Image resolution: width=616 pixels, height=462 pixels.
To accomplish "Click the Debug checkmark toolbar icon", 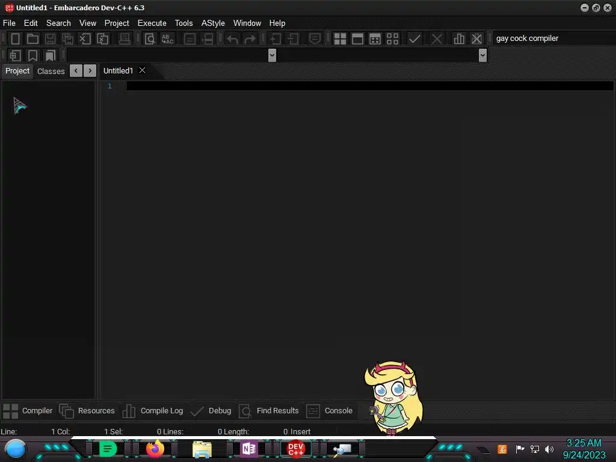I will pyautogui.click(x=414, y=38).
